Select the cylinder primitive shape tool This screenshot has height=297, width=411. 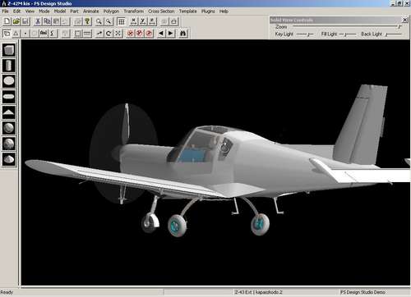(x=9, y=66)
